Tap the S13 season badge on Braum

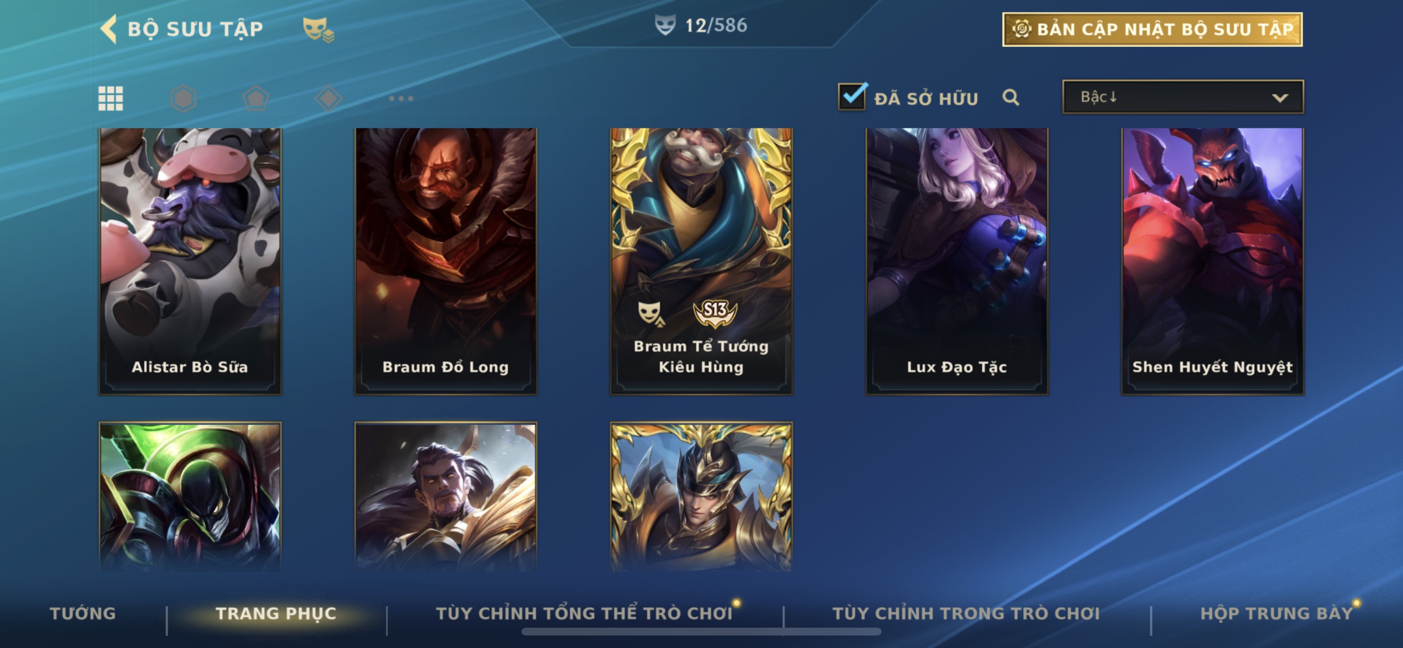click(x=715, y=313)
